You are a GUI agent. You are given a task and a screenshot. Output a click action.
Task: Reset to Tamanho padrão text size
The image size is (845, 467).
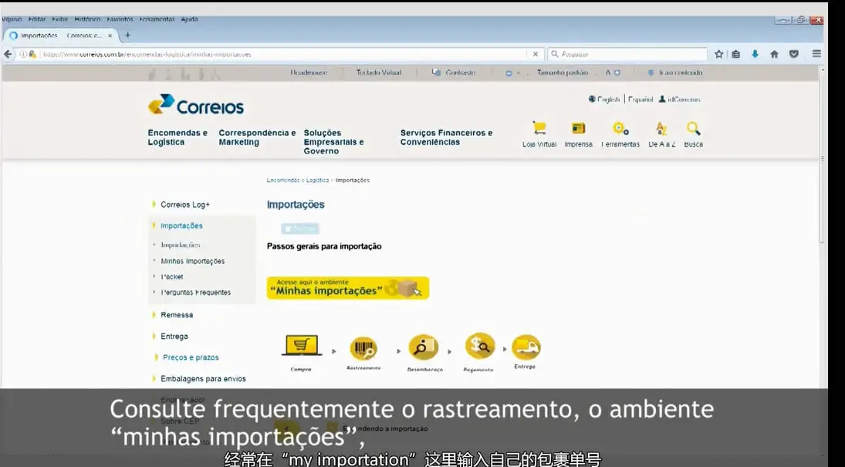[562, 73]
